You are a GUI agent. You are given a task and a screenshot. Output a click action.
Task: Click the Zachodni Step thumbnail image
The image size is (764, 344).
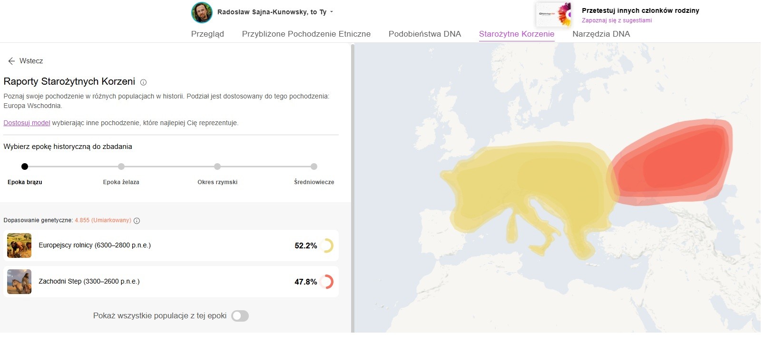pyautogui.click(x=19, y=282)
